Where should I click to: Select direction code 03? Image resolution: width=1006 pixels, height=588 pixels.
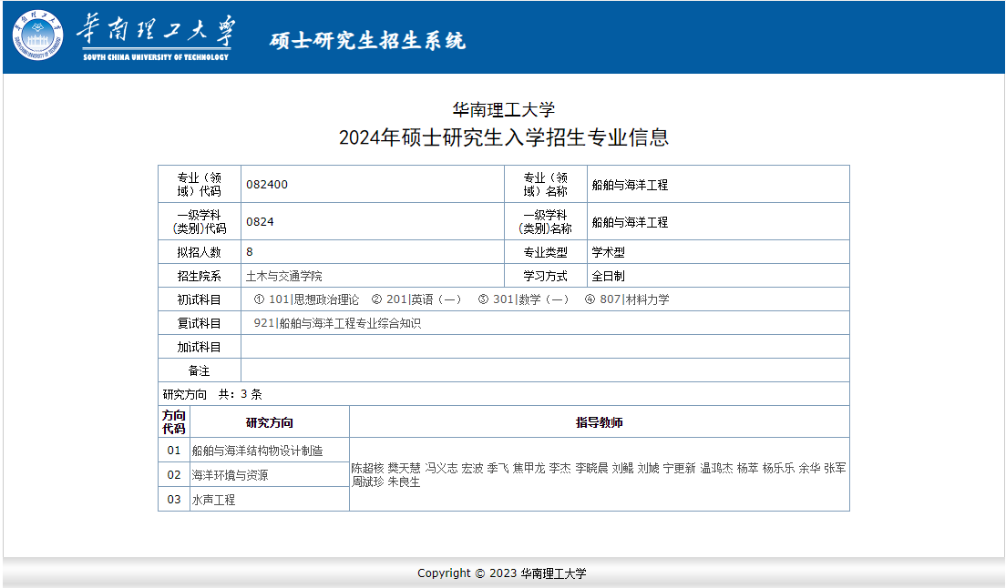(174, 499)
